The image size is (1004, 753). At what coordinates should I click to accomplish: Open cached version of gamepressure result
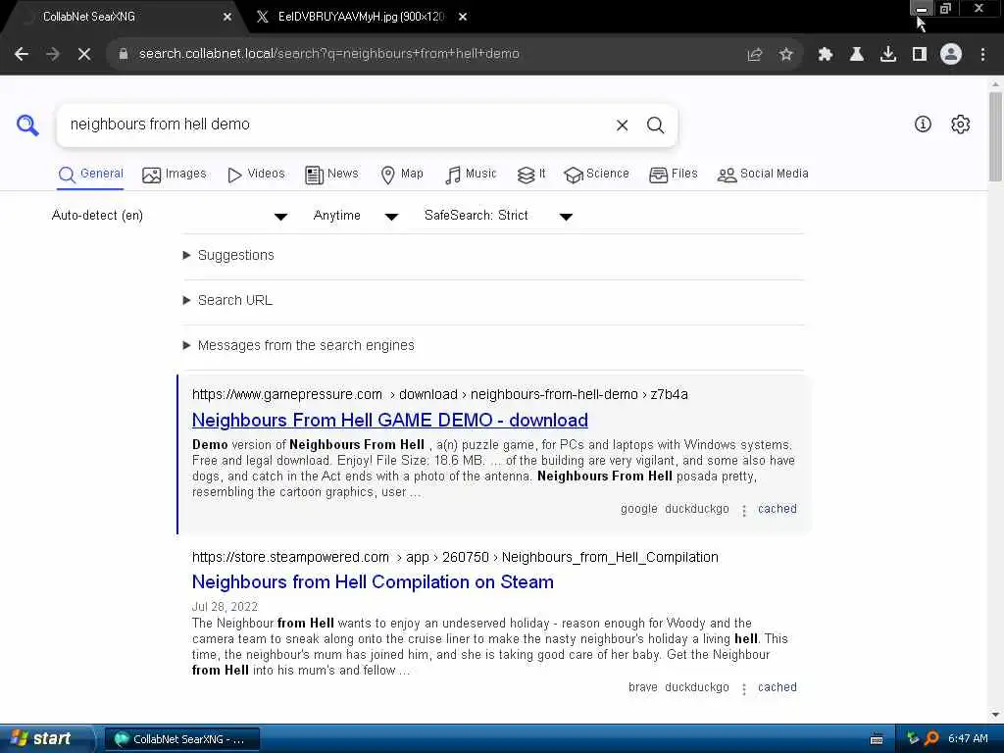[x=778, y=509]
